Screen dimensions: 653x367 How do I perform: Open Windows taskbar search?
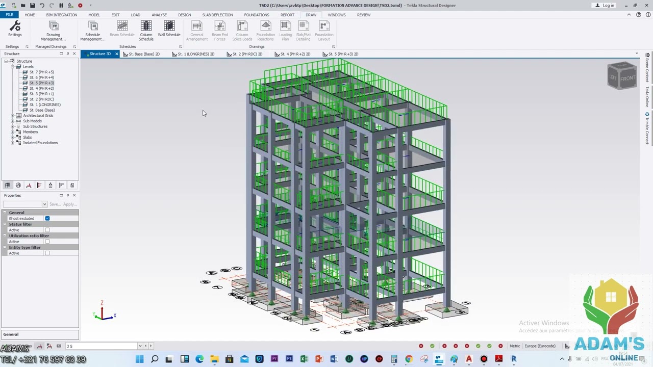click(155, 359)
